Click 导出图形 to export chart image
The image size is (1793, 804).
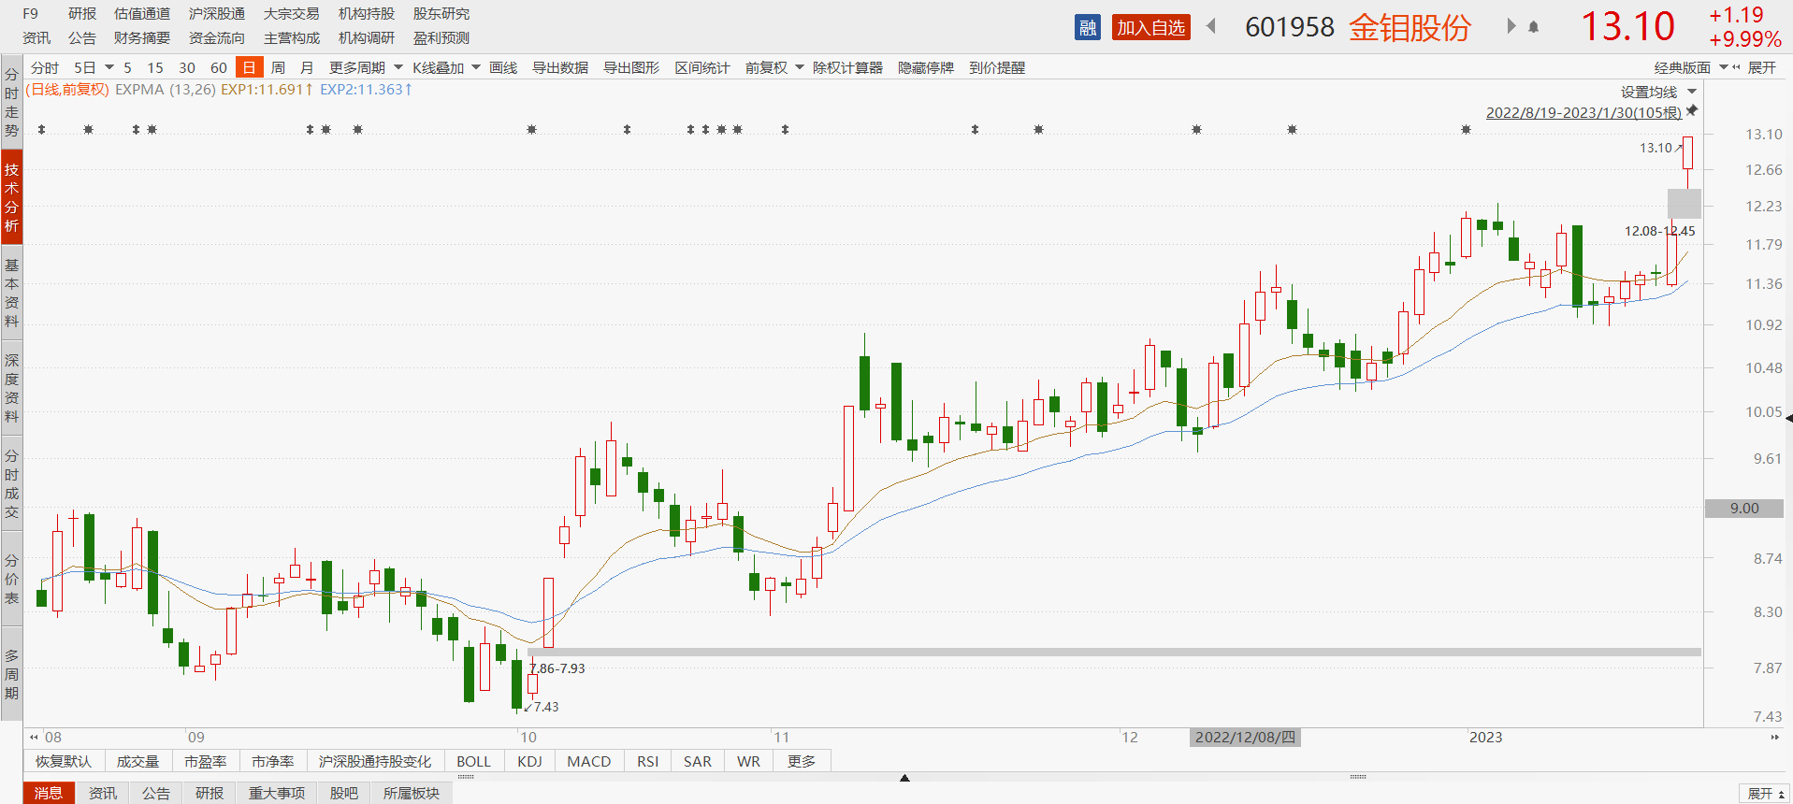[631, 67]
